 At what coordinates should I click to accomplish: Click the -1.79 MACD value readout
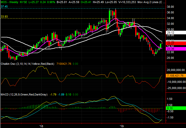53,94
